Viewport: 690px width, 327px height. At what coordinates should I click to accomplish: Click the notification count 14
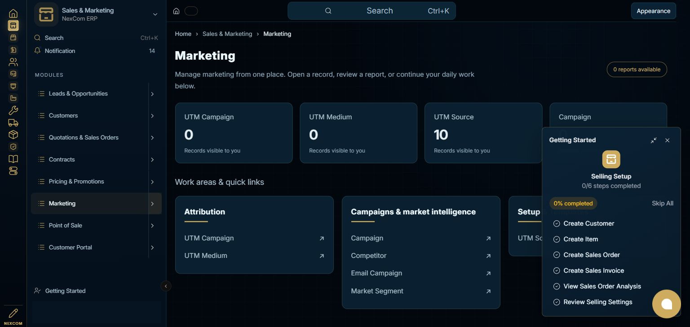tap(152, 51)
